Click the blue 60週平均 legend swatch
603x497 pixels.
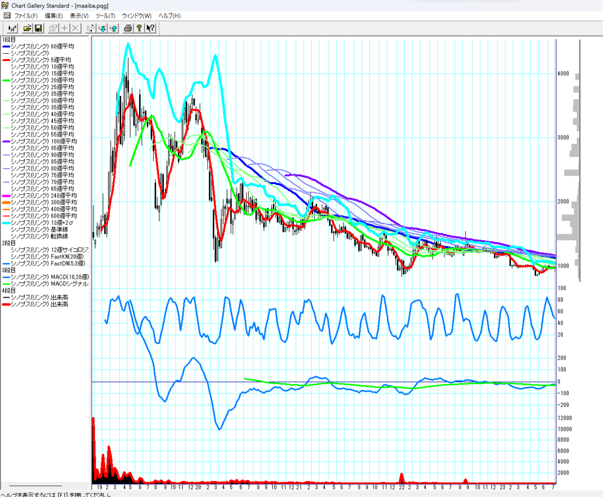pos(6,46)
